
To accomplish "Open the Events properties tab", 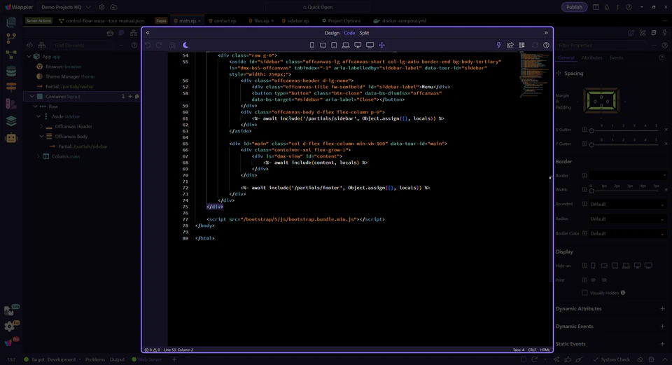I will (x=616, y=58).
